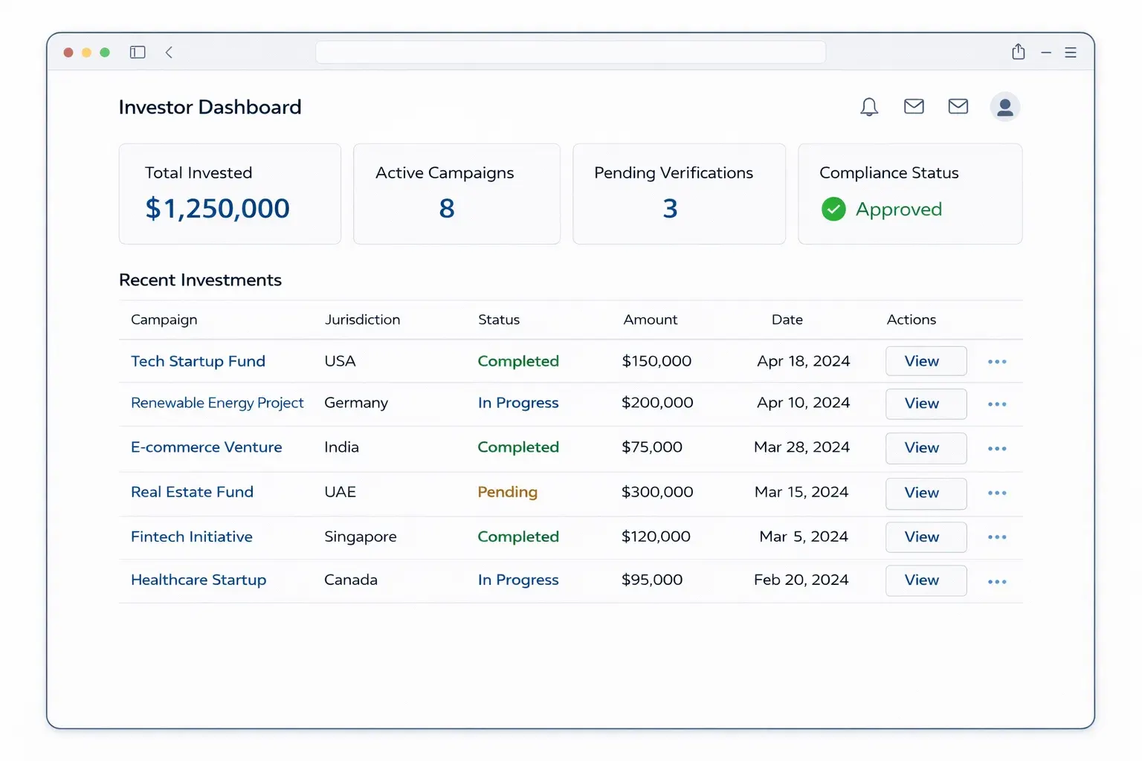Open actions menu for Healthcare Startup
The width and height of the screenshot is (1142, 761).
[997, 581]
